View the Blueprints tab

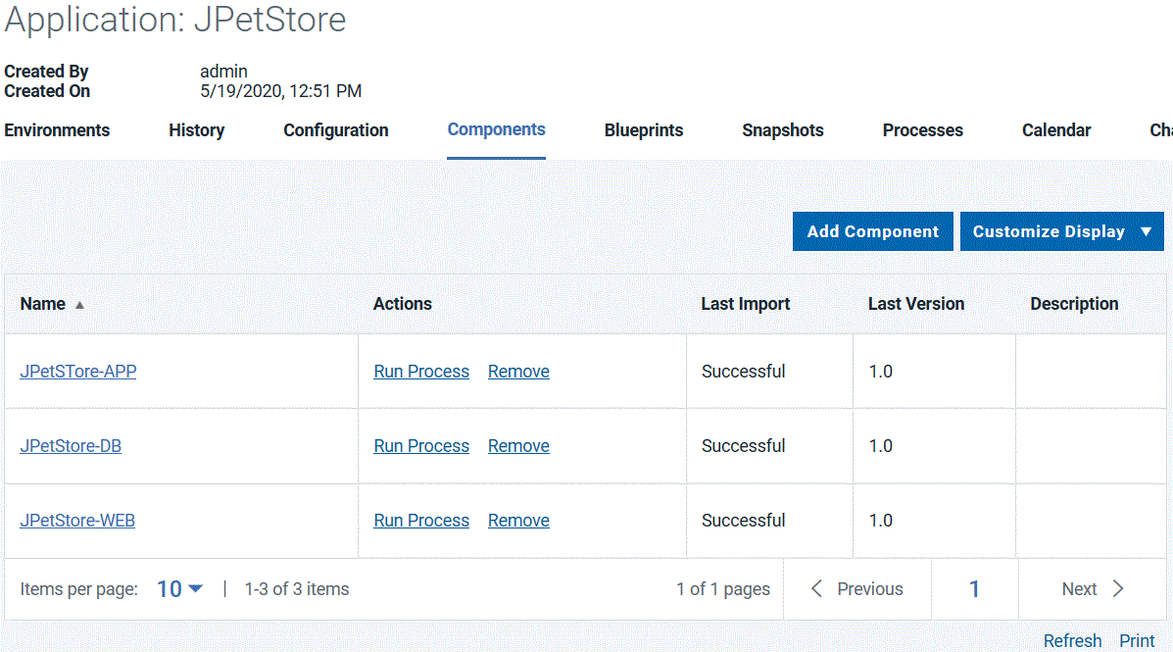tap(643, 129)
